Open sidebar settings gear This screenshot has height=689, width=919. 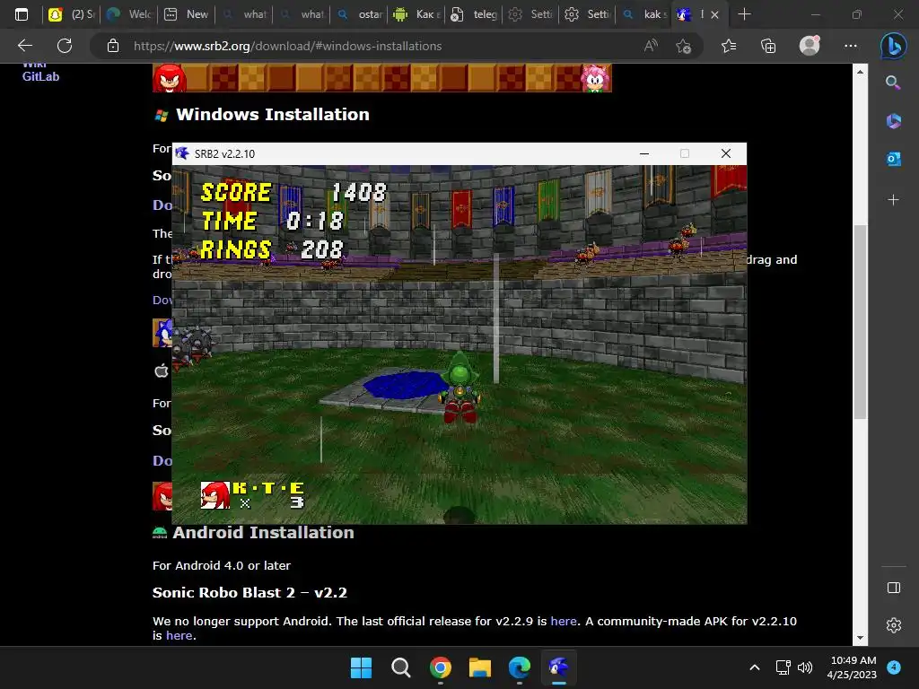pos(893,625)
